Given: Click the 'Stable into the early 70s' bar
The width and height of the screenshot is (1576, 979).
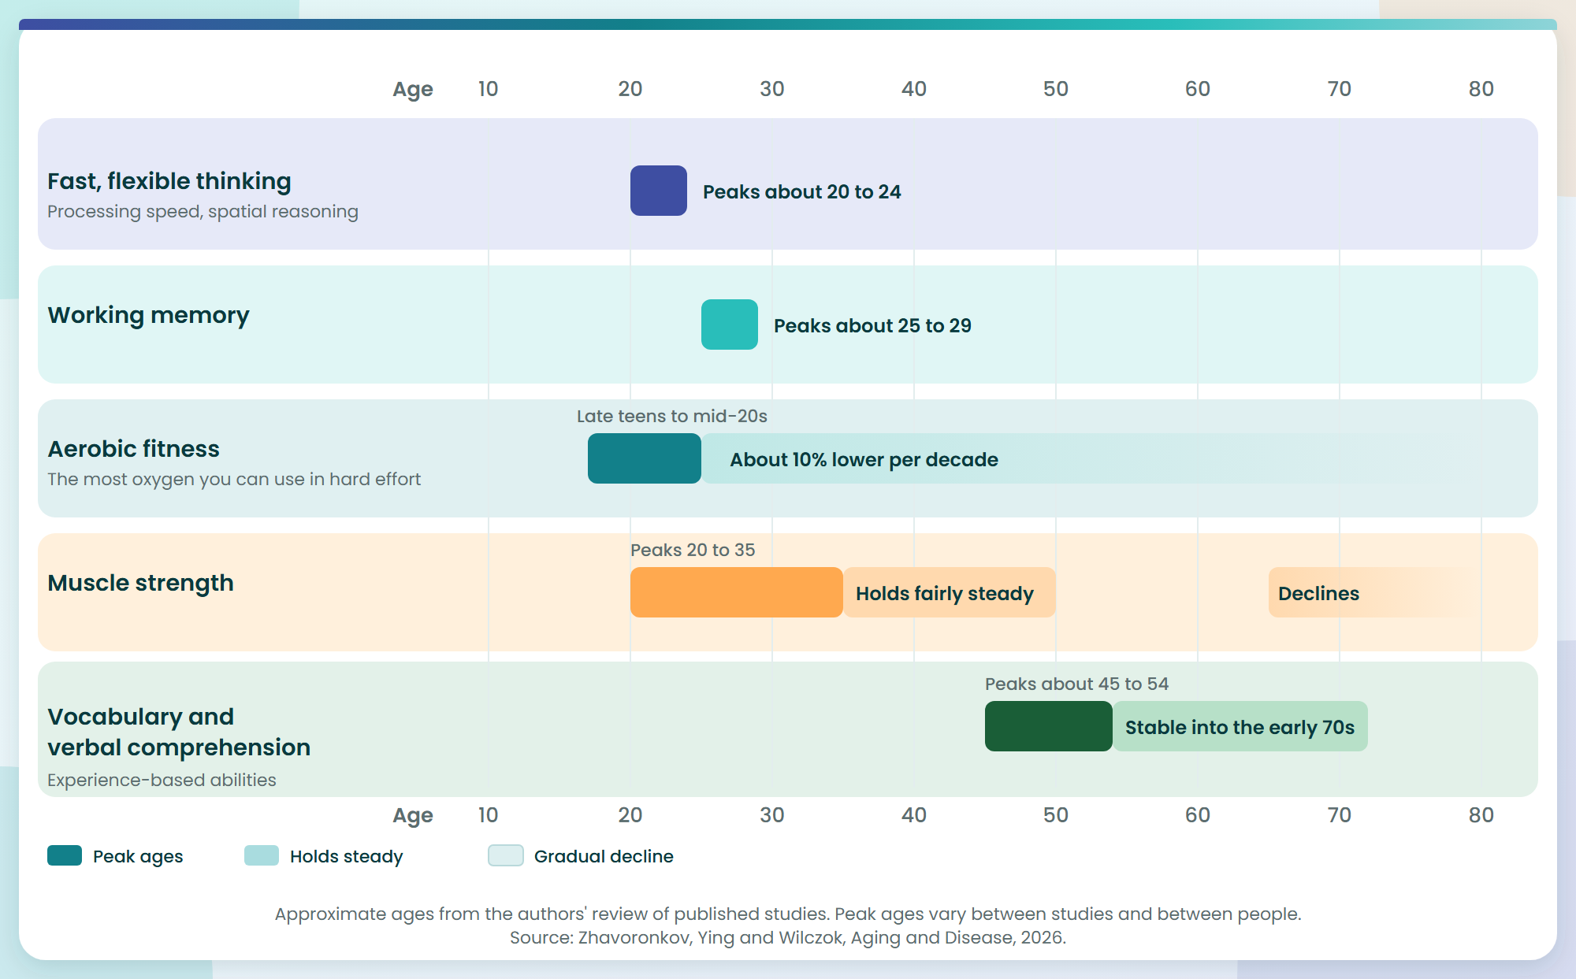Looking at the screenshot, I should tap(1240, 726).
